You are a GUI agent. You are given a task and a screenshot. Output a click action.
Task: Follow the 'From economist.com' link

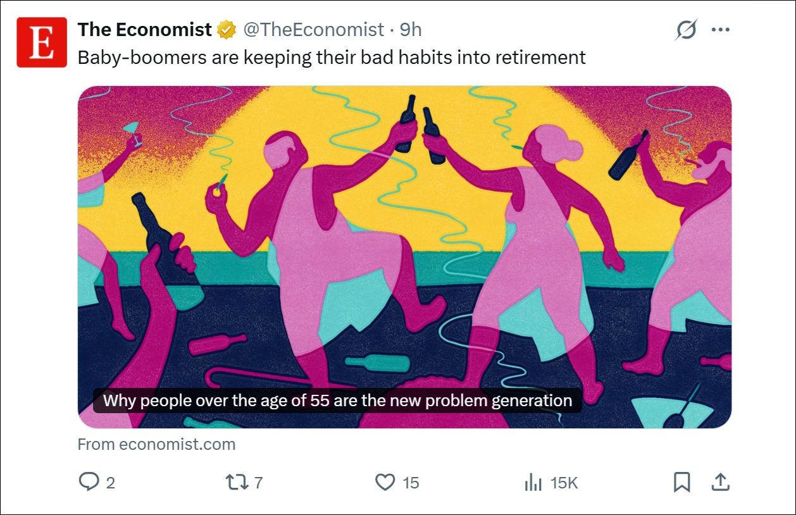pos(156,444)
